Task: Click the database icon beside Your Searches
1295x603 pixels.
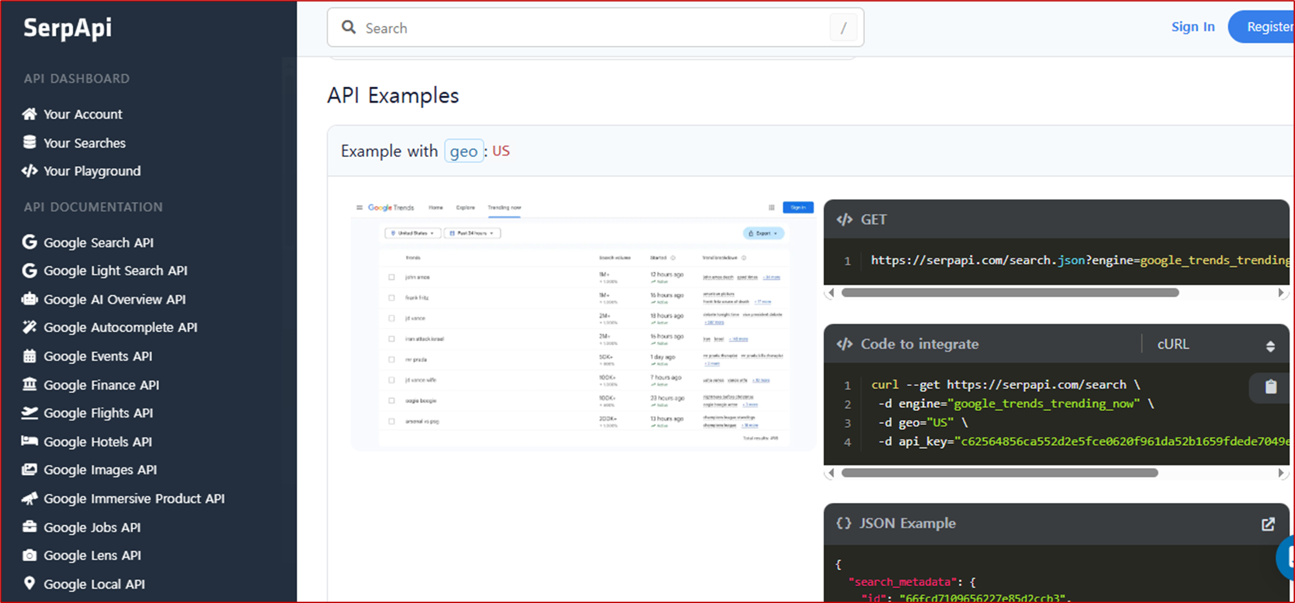Action: click(x=29, y=142)
